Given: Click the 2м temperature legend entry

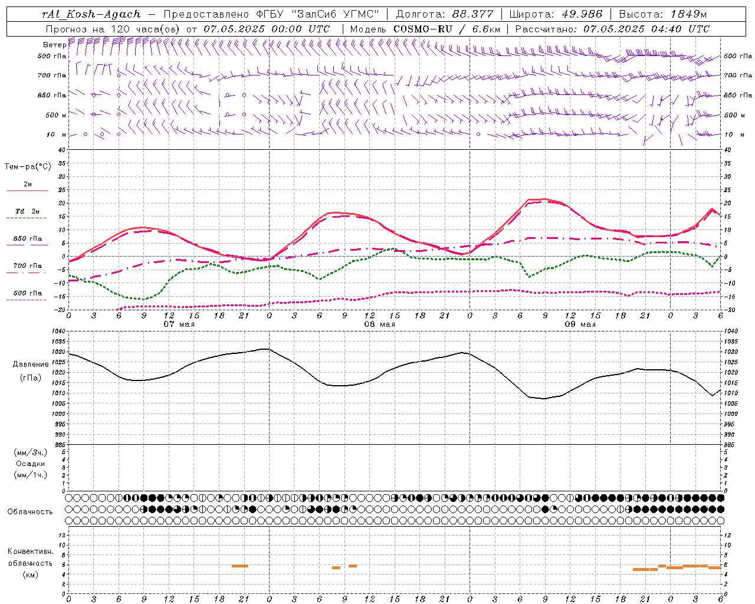Looking at the screenshot, I should pos(28,185).
